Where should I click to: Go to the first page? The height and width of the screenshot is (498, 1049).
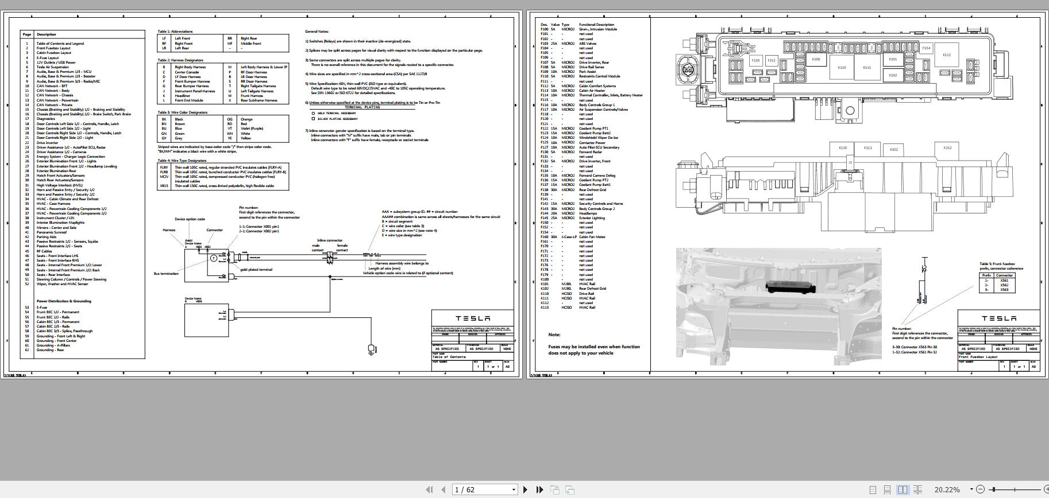[429, 489]
